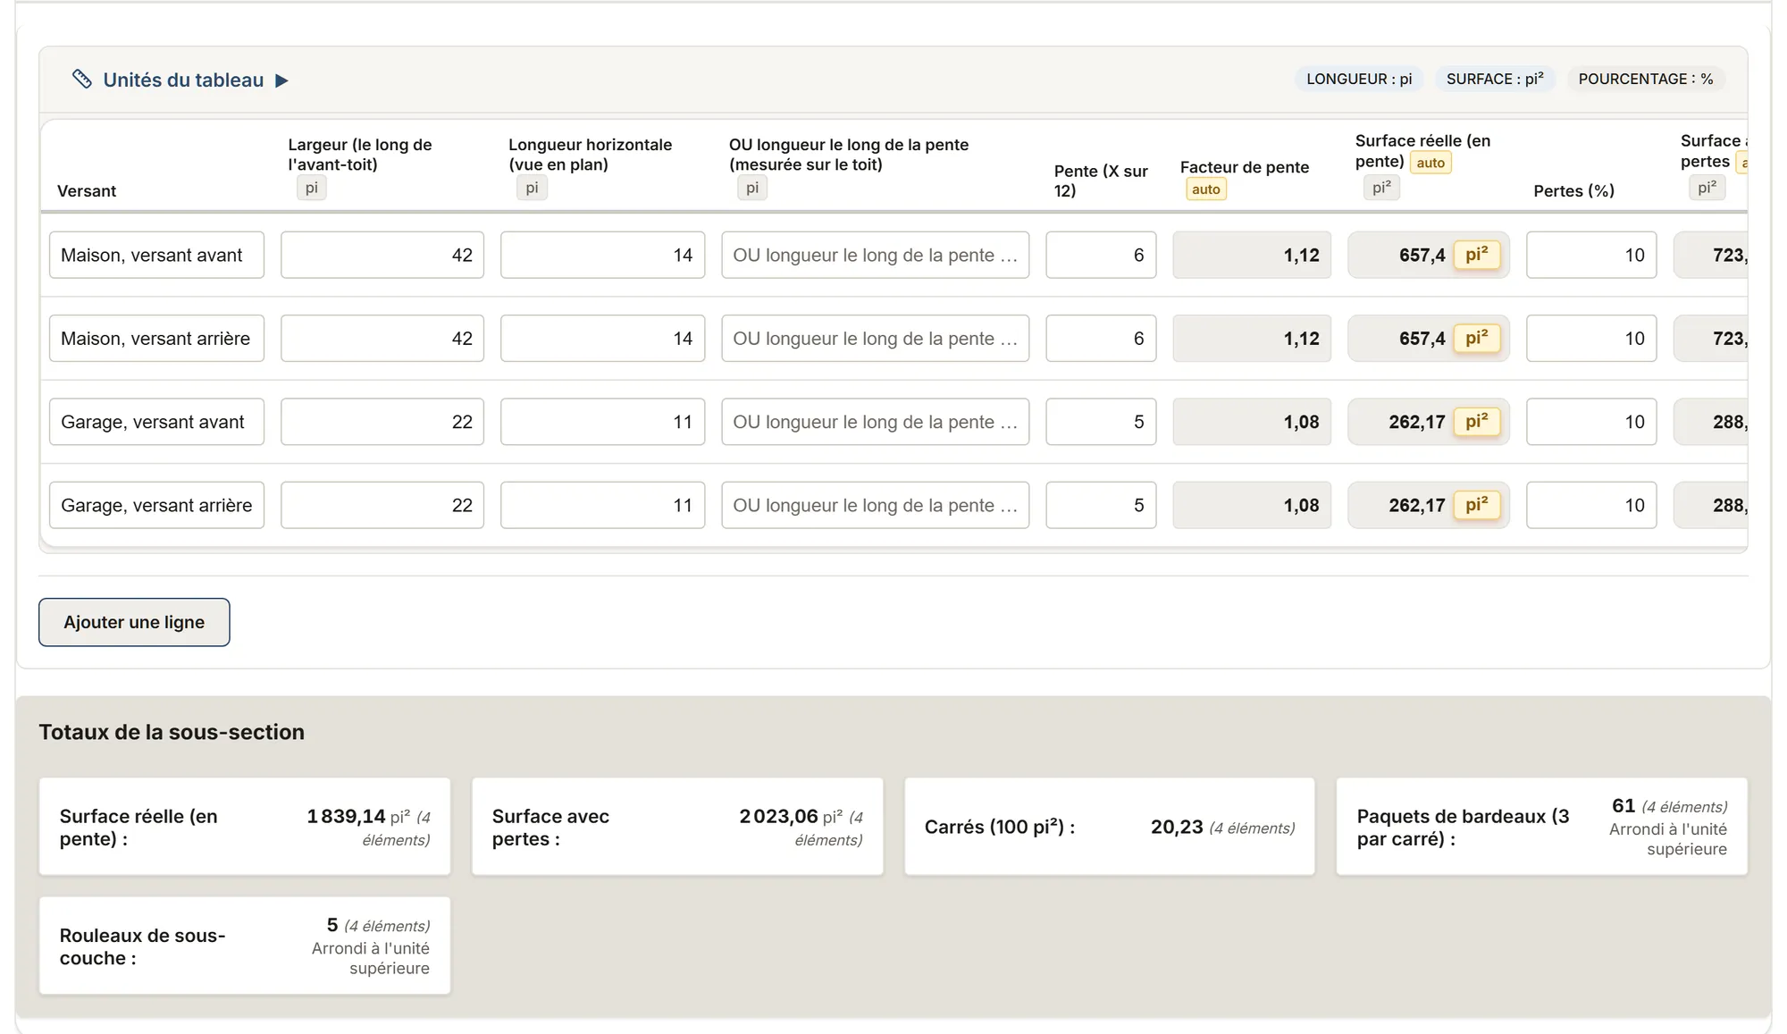Focus slope-length field in Garage, versant arrière row
Image resolution: width=1787 pixels, height=1034 pixels.
coord(876,505)
